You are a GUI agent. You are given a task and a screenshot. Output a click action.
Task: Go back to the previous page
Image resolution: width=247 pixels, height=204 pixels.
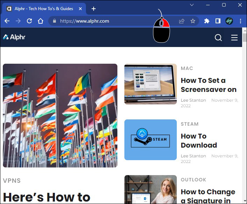[x=7, y=21]
